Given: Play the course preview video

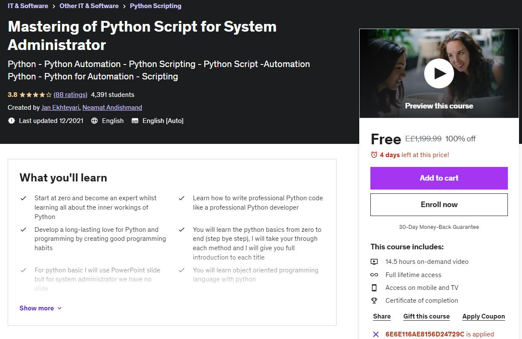Looking at the screenshot, I should (x=439, y=73).
